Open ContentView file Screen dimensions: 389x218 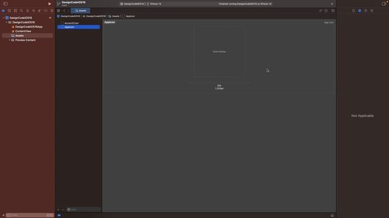tap(21, 31)
